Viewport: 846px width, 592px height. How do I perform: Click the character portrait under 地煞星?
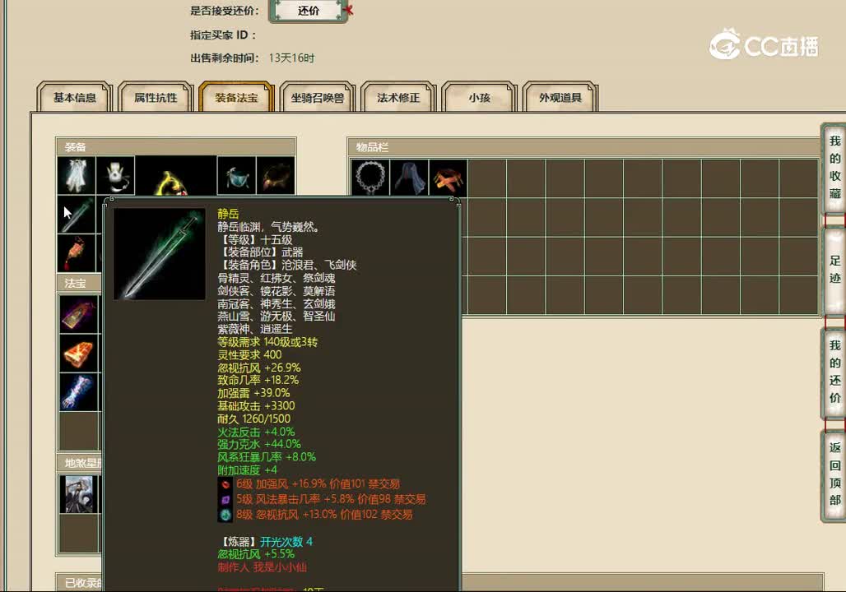[78, 493]
